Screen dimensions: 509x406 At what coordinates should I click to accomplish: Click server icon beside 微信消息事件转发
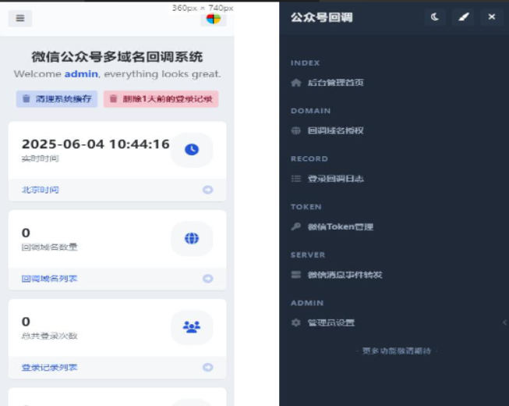295,275
